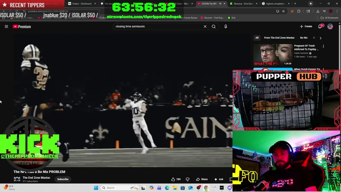Open the YouTube hamburger guide menu
Screen dimensions: 341x192
click(x=6, y=26)
